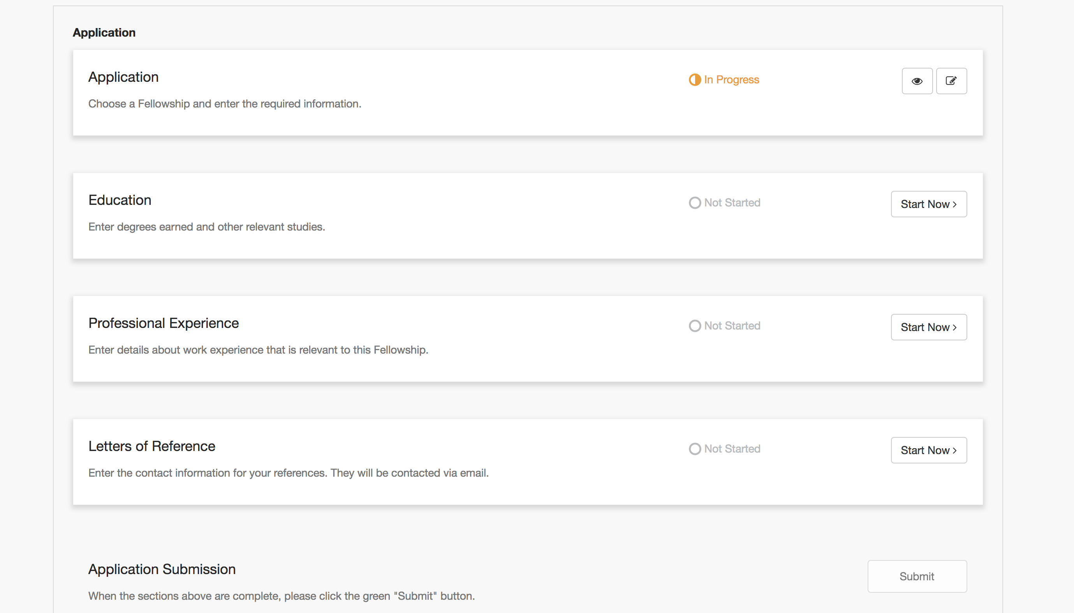The width and height of the screenshot is (1074, 613).
Task: Click Letters of Reference's Not Started circle icon
Action: coord(695,449)
